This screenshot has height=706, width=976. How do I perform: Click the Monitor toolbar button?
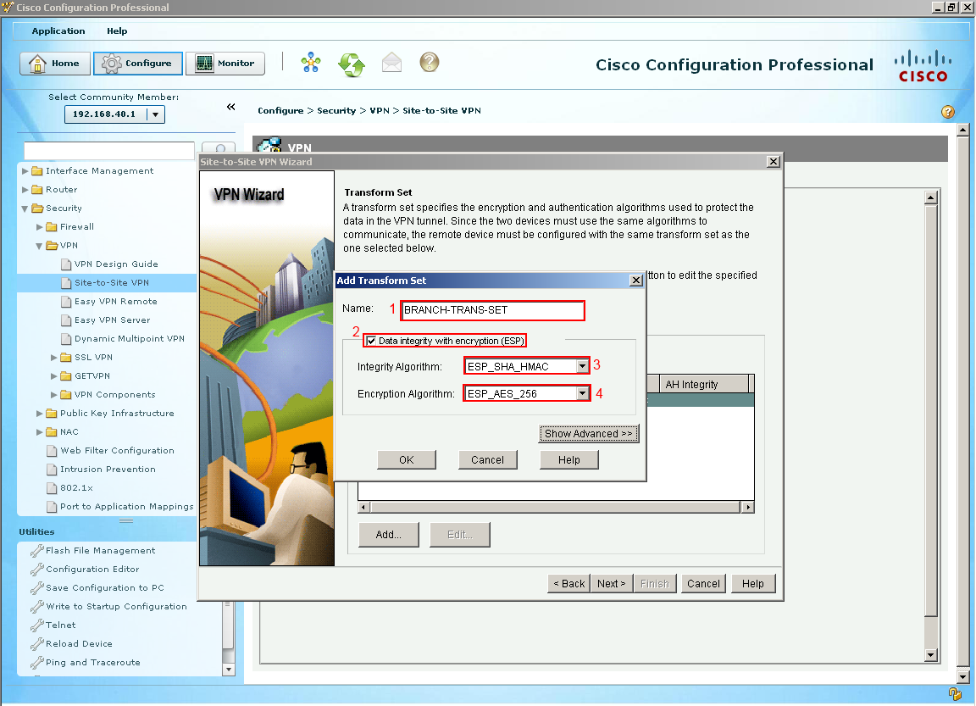[225, 64]
